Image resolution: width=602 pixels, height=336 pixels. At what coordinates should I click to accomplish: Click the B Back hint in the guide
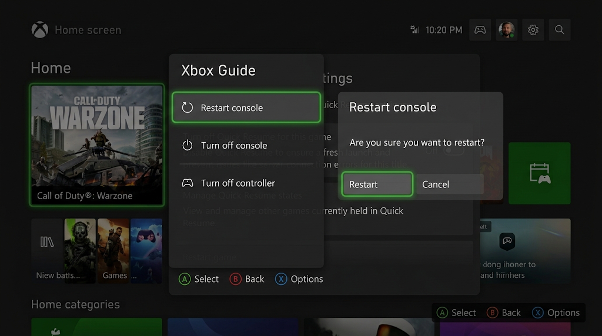pos(247,279)
